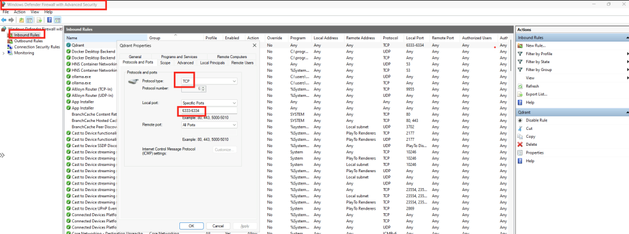This screenshot has width=629, height=234.
Task: Click the Help link under Qdrant actions
Action: click(x=530, y=161)
